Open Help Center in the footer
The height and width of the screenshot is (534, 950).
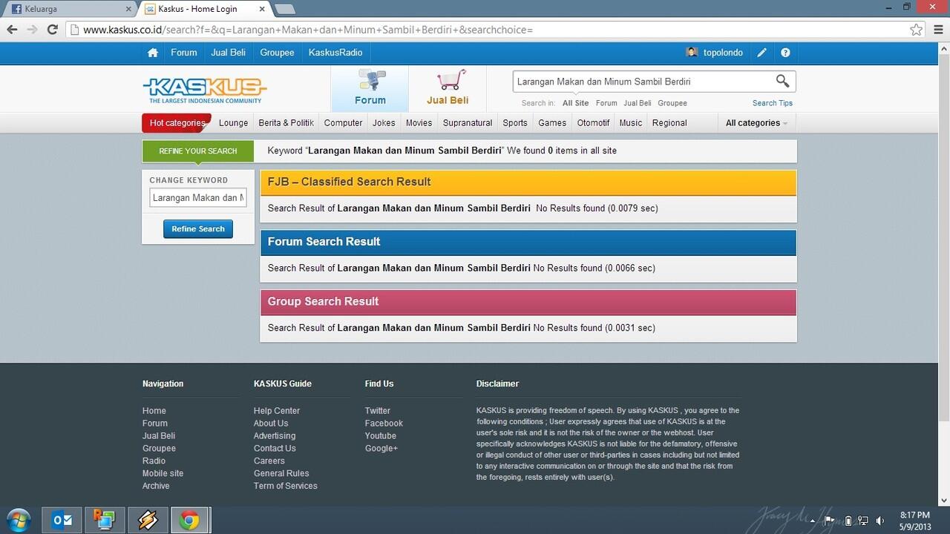[x=277, y=411]
